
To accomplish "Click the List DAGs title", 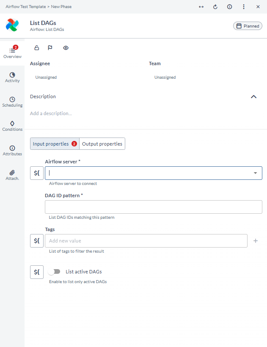I will click(x=43, y=23).
